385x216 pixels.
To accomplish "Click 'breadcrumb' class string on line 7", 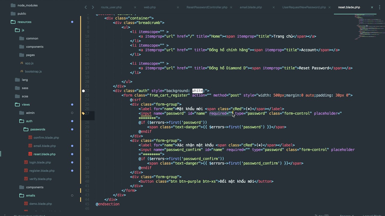I will click(150, 22).
